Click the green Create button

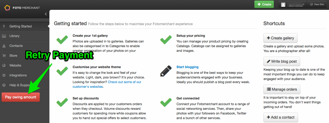(x=264, y=4)
